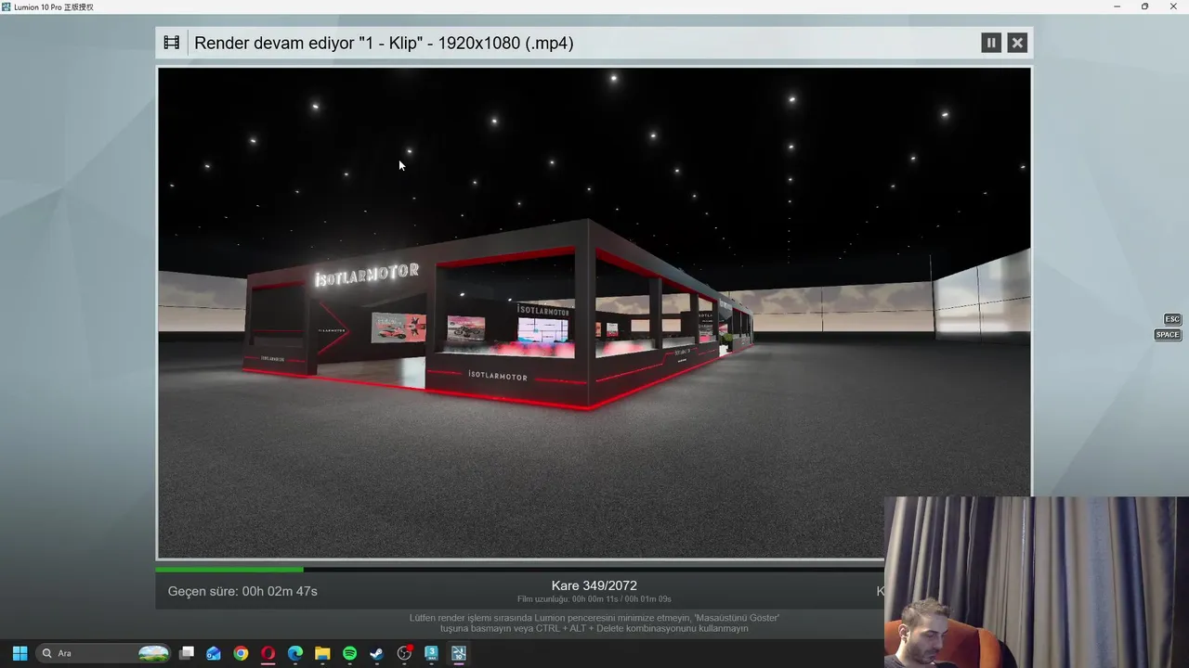Cancel the render using the X button
This screenshot has height=668, width=1189.
point(1017,43)
